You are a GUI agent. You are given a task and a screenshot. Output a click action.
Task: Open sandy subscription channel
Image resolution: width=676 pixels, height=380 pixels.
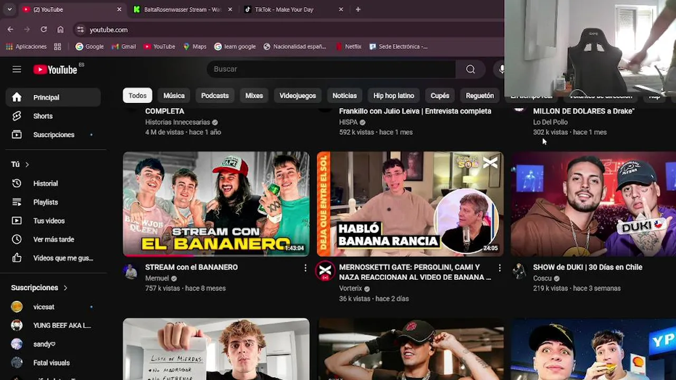[x=53, y=344]
